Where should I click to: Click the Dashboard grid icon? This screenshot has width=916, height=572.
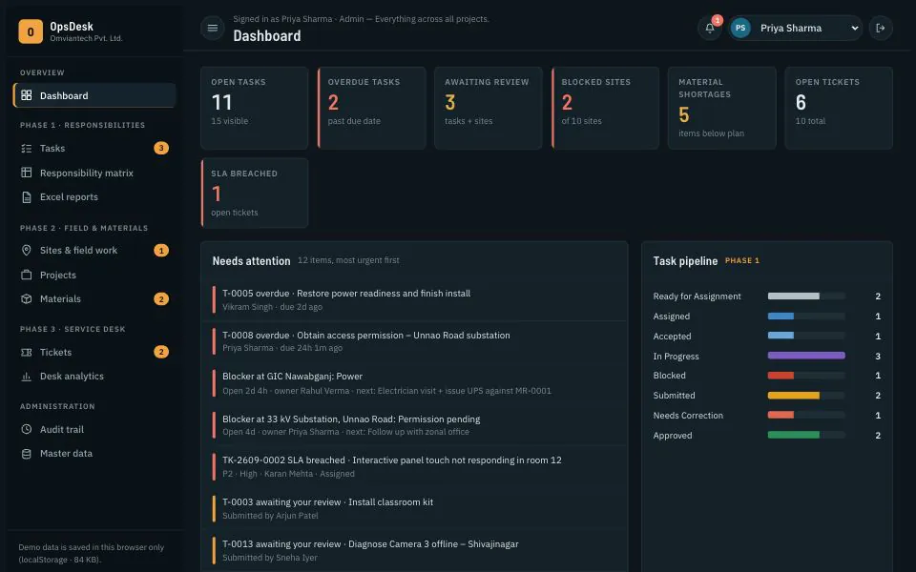(x=27, y=95)
